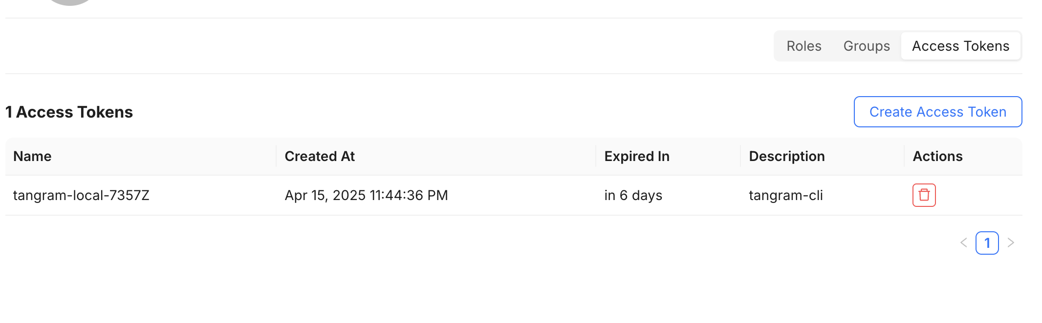Go to the next page using right chevron

coord(1011,242)
